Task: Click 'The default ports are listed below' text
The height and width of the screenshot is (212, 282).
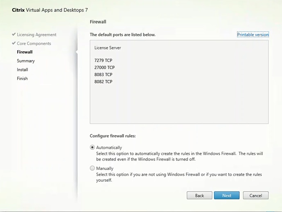Action: [x=122, y=35]
